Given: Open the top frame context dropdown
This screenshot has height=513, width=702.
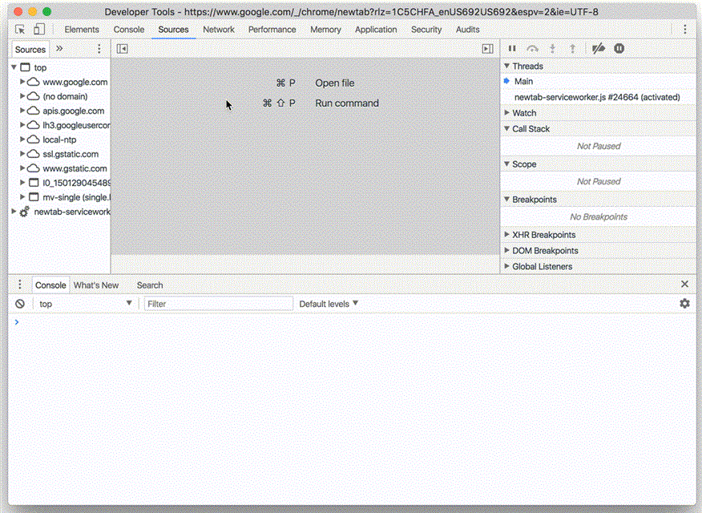Looking at the screenshot, I should click(84, 303).
